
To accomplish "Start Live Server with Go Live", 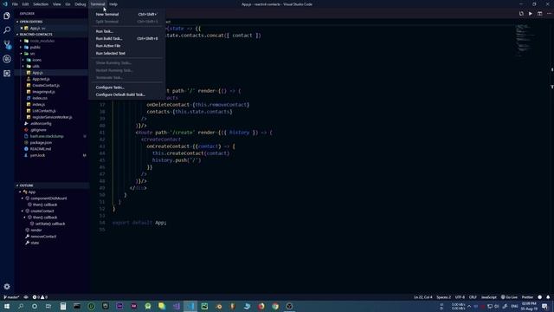I will click(x=509, y=297).
